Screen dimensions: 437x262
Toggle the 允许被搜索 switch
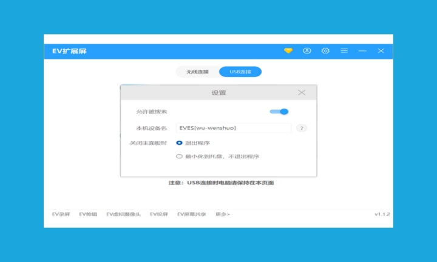279,112
